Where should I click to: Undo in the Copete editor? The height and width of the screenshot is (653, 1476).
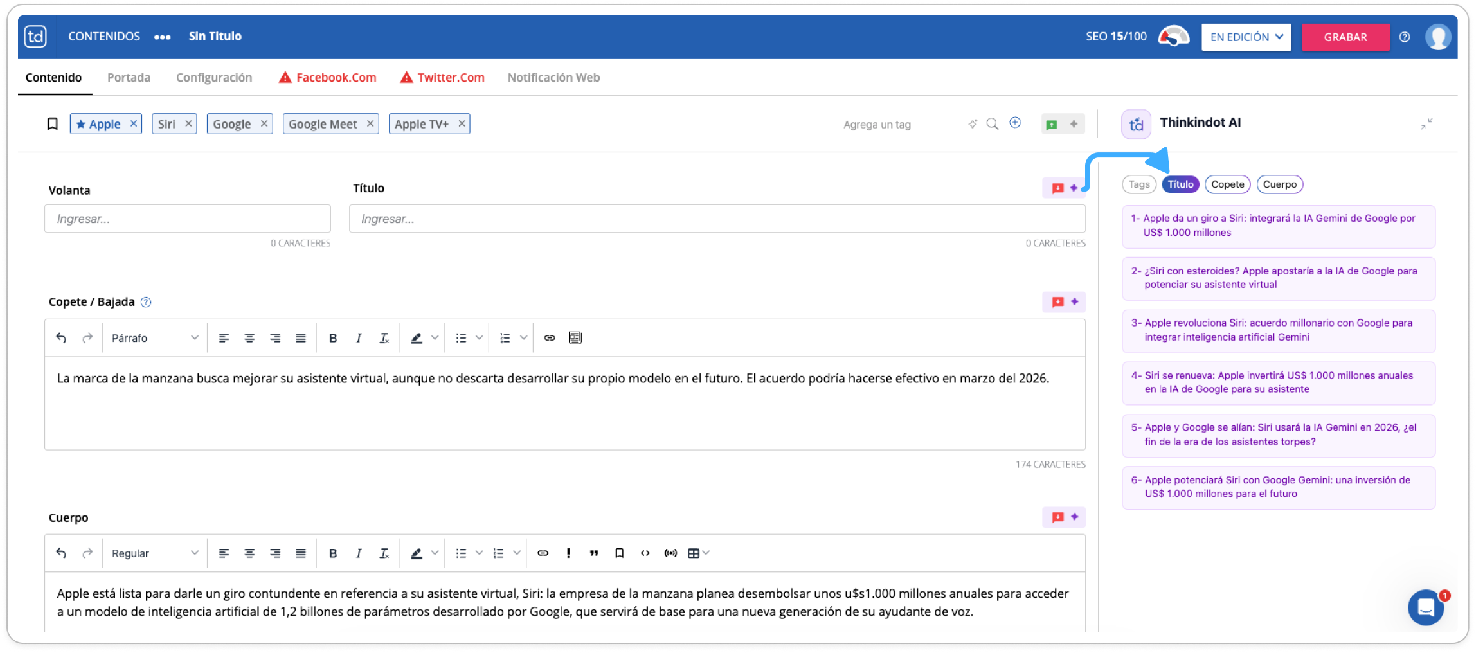coord(61,338)
